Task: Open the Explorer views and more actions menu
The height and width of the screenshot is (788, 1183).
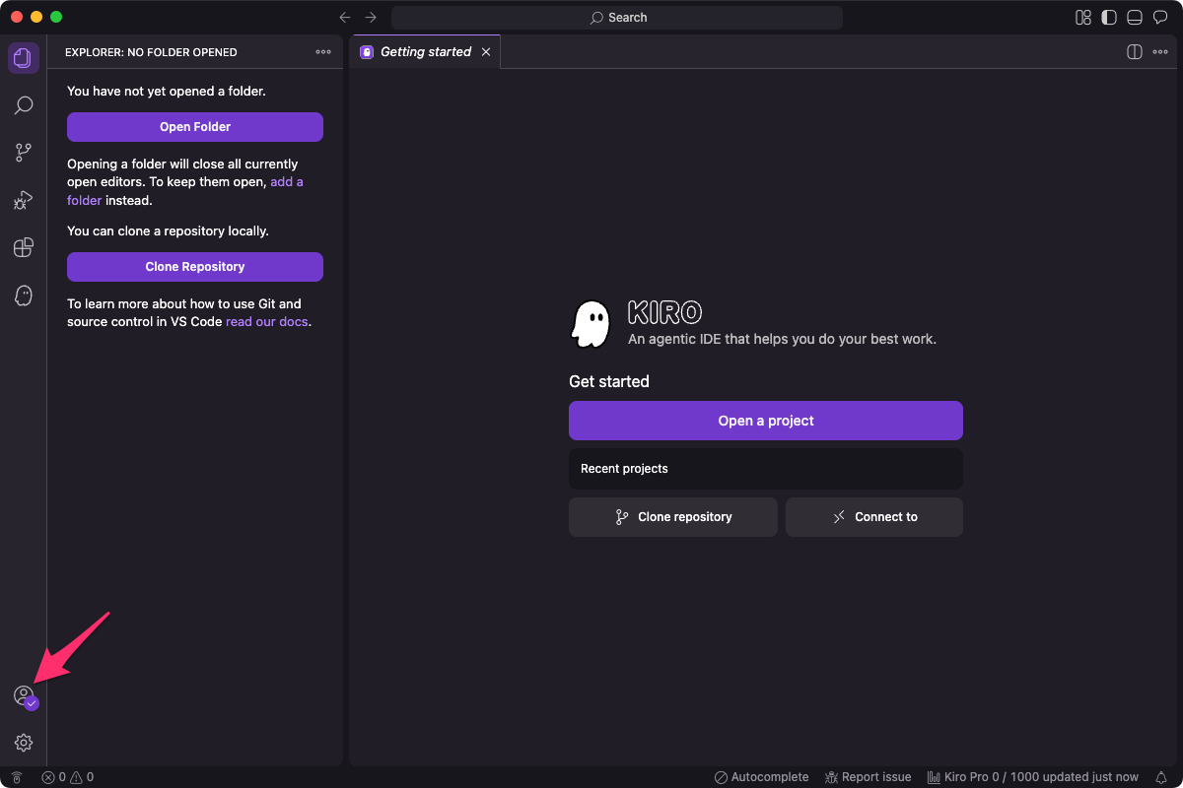Action: (323, 52)
